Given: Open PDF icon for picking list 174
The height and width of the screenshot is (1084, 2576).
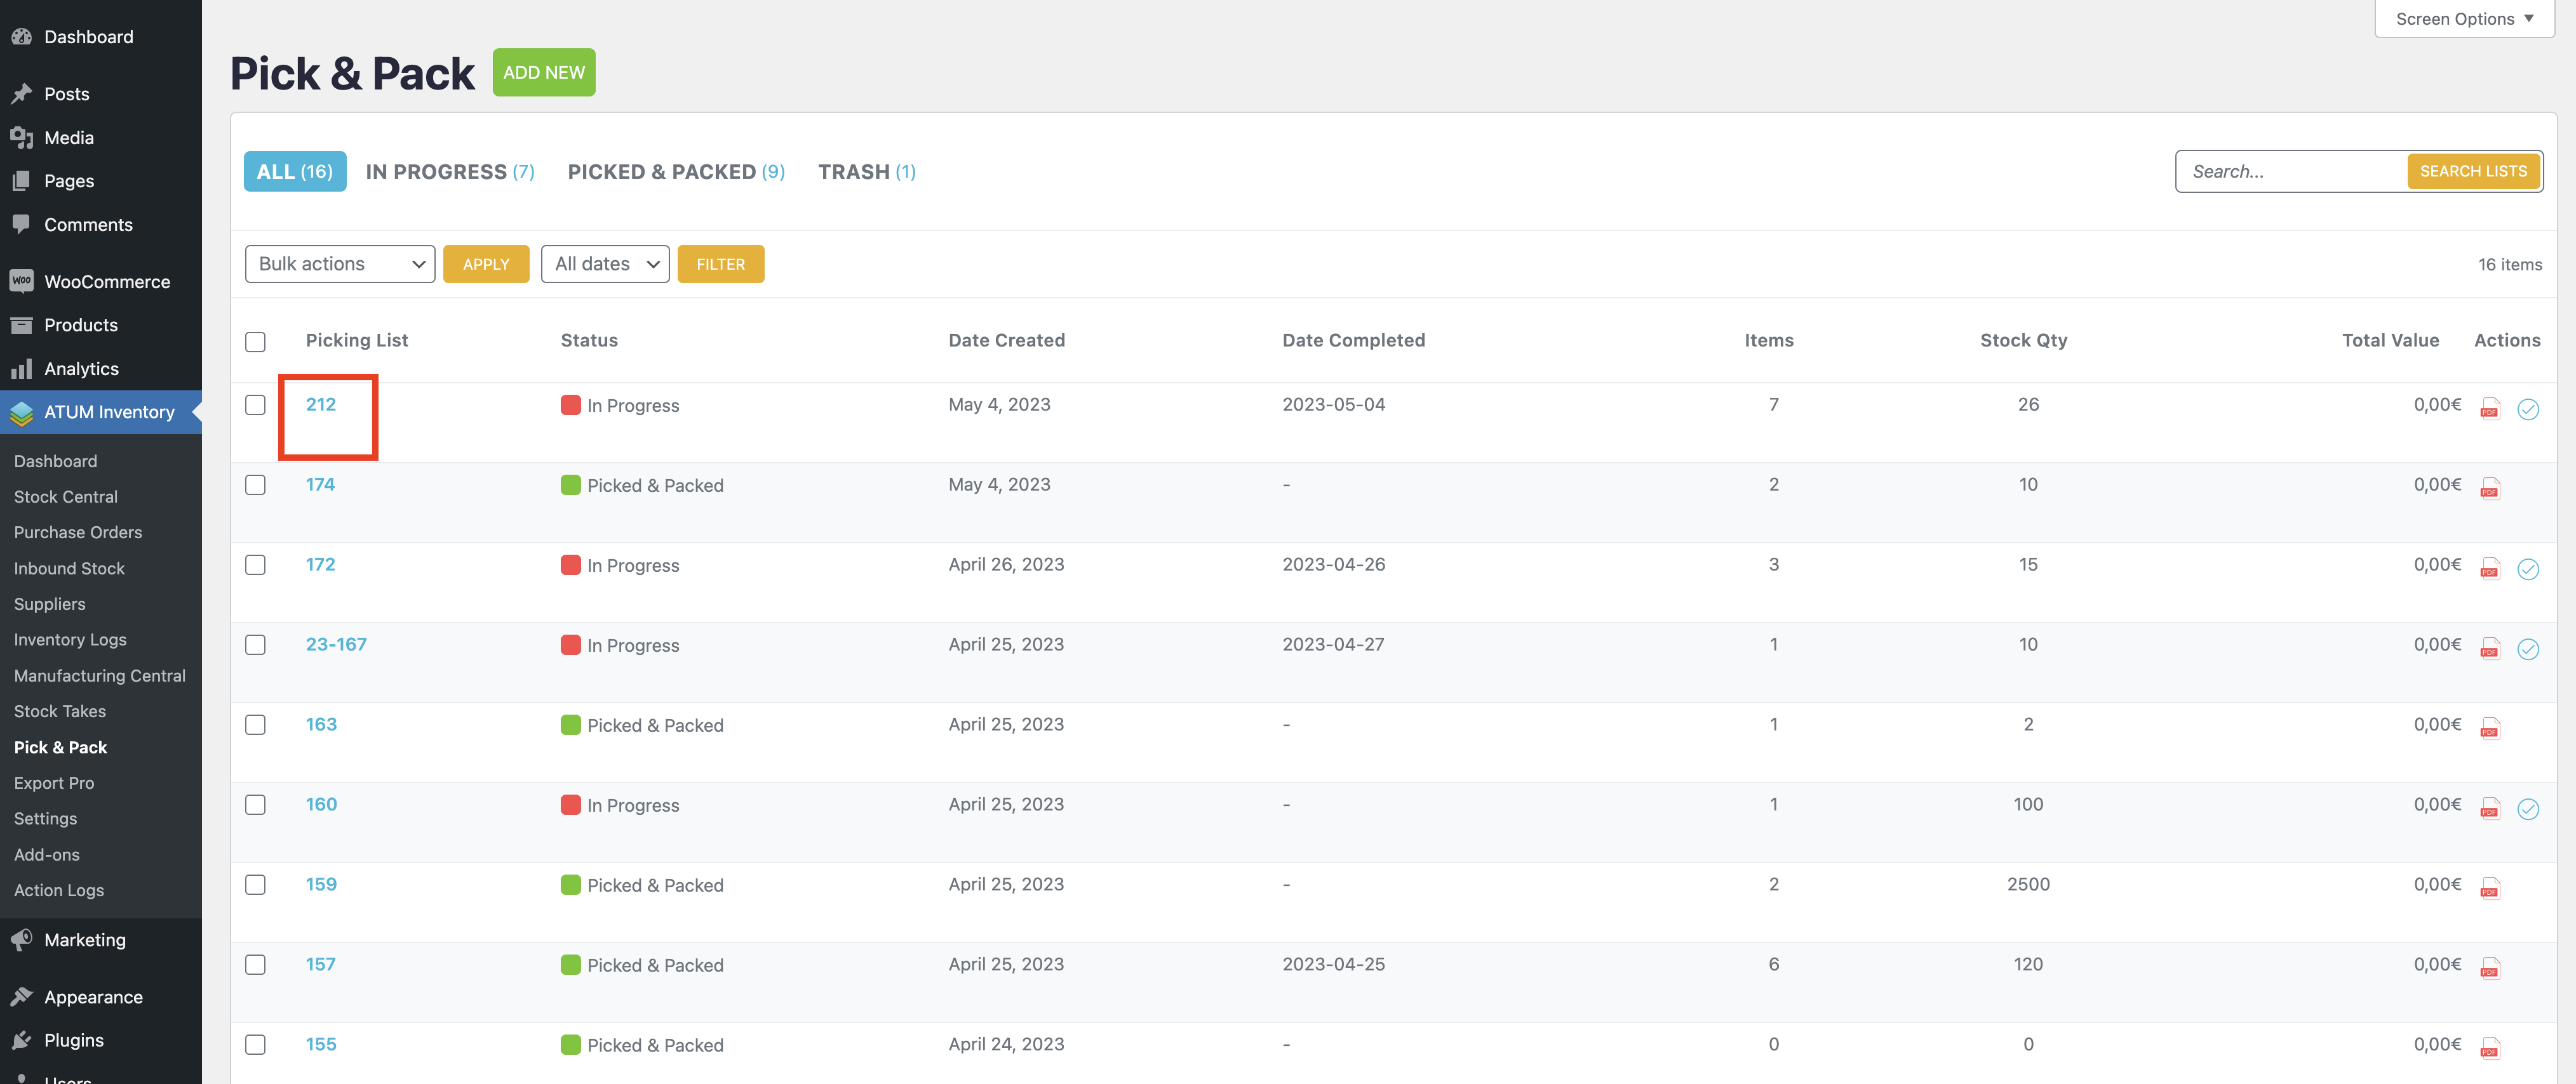Looking at the screenshot, I should pyautogui.click(x=2490, y=489).
